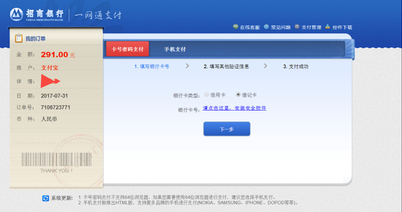Click the control download icon
This screenshot has height=212, width=402.
click(327, 26)
